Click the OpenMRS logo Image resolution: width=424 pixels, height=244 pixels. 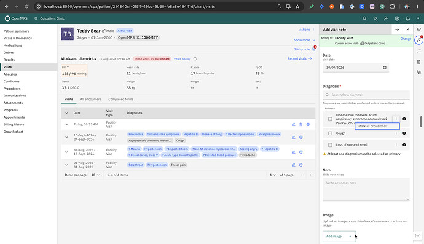[x=16, y=18]
